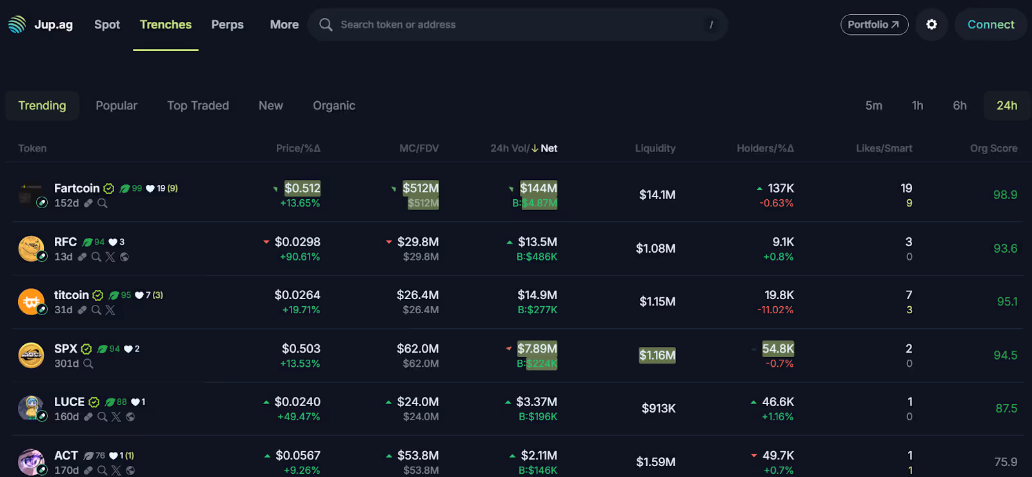
Task: Open the website globe icon for LUCE
Action: point(130,416)
